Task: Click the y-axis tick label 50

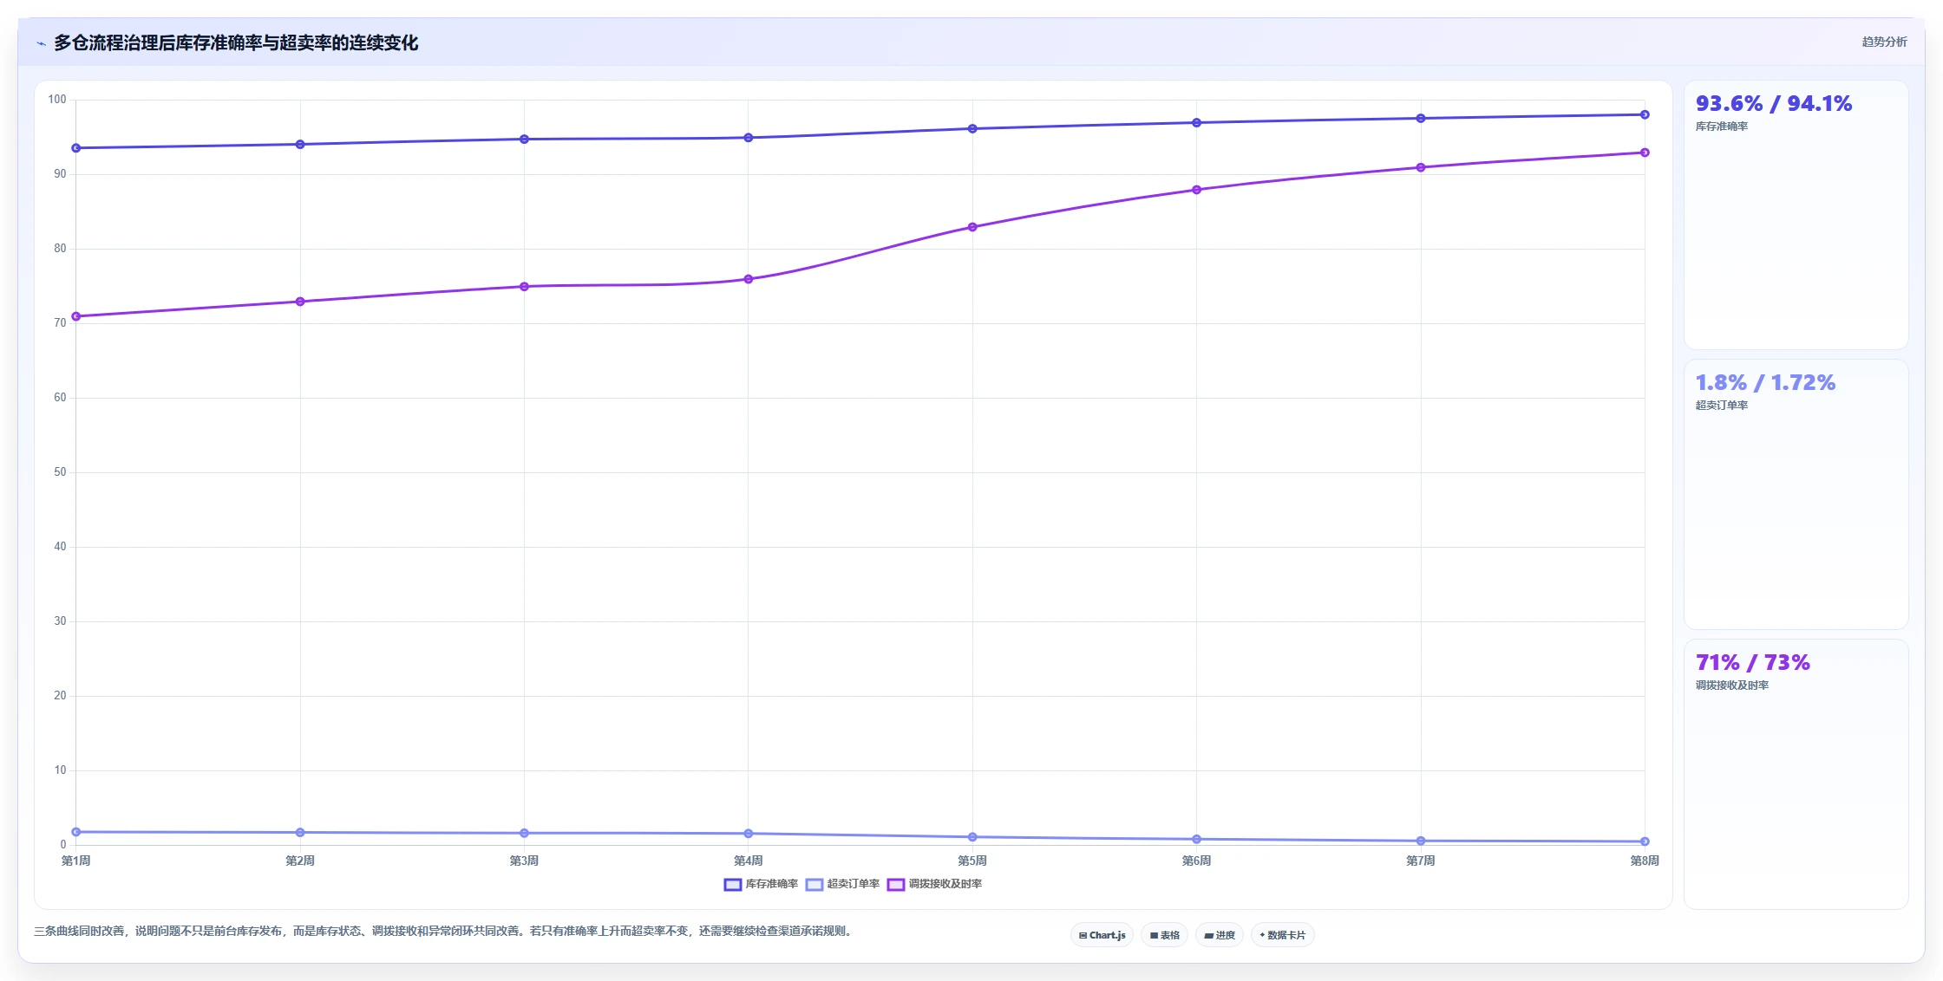Action: coord(60,472)
